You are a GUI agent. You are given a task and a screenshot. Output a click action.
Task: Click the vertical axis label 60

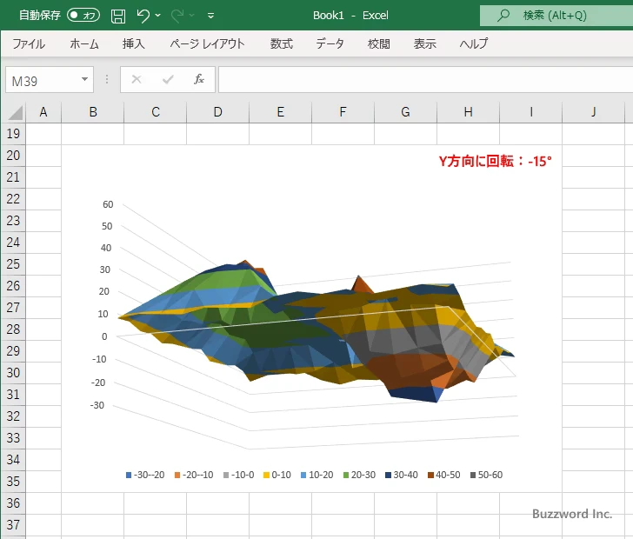click(108, 204)
